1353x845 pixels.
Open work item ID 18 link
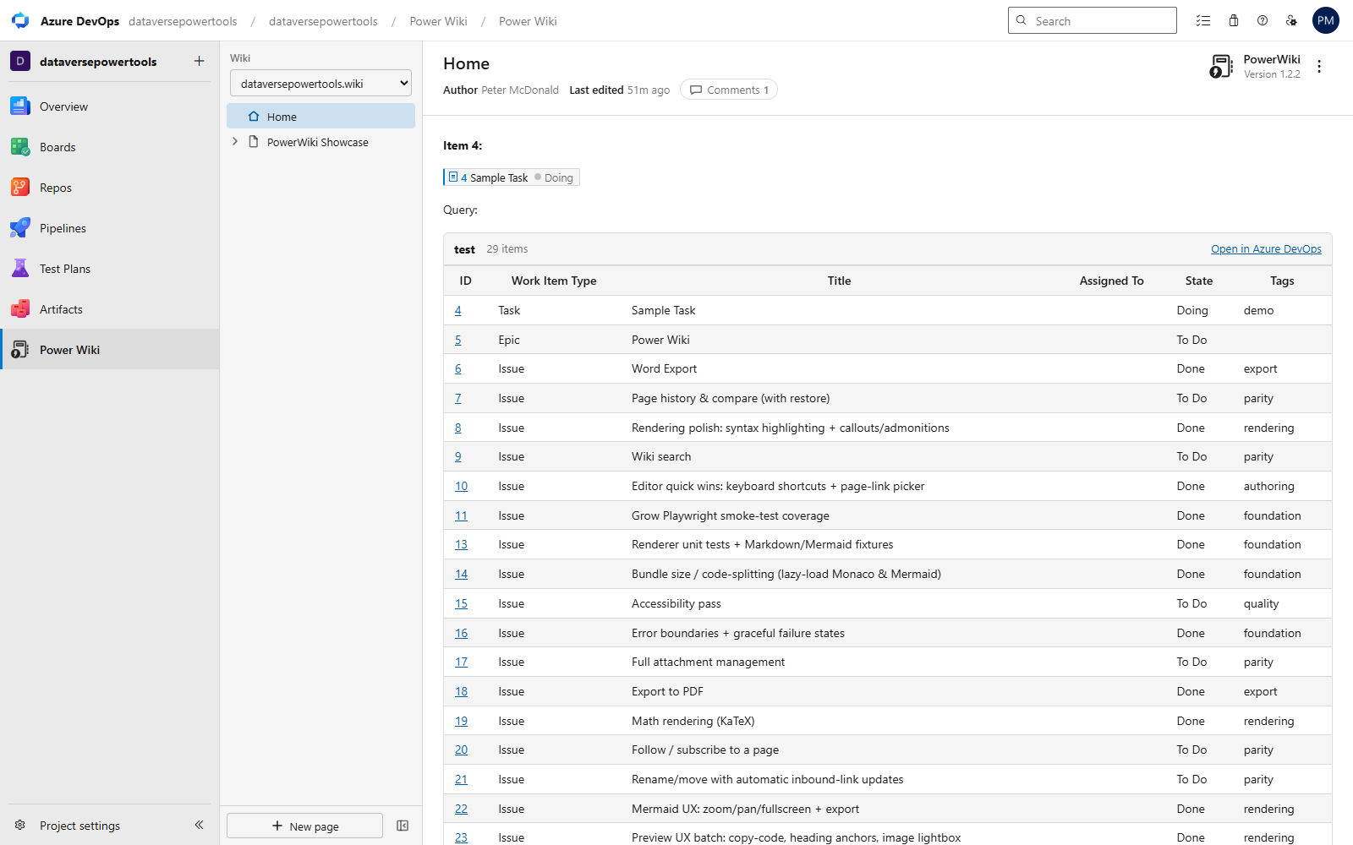click(x=461, y=691)
